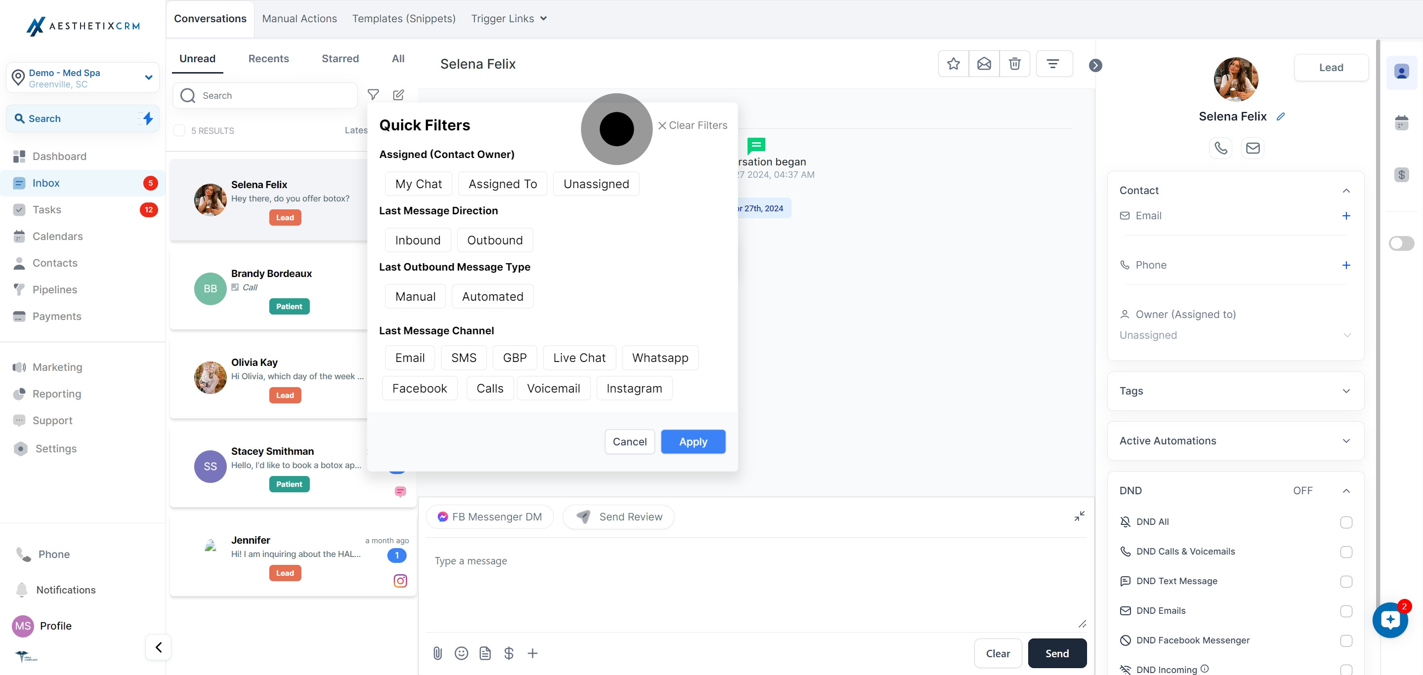Apply the selected quick filters
1423x675 pixels.
693,441
